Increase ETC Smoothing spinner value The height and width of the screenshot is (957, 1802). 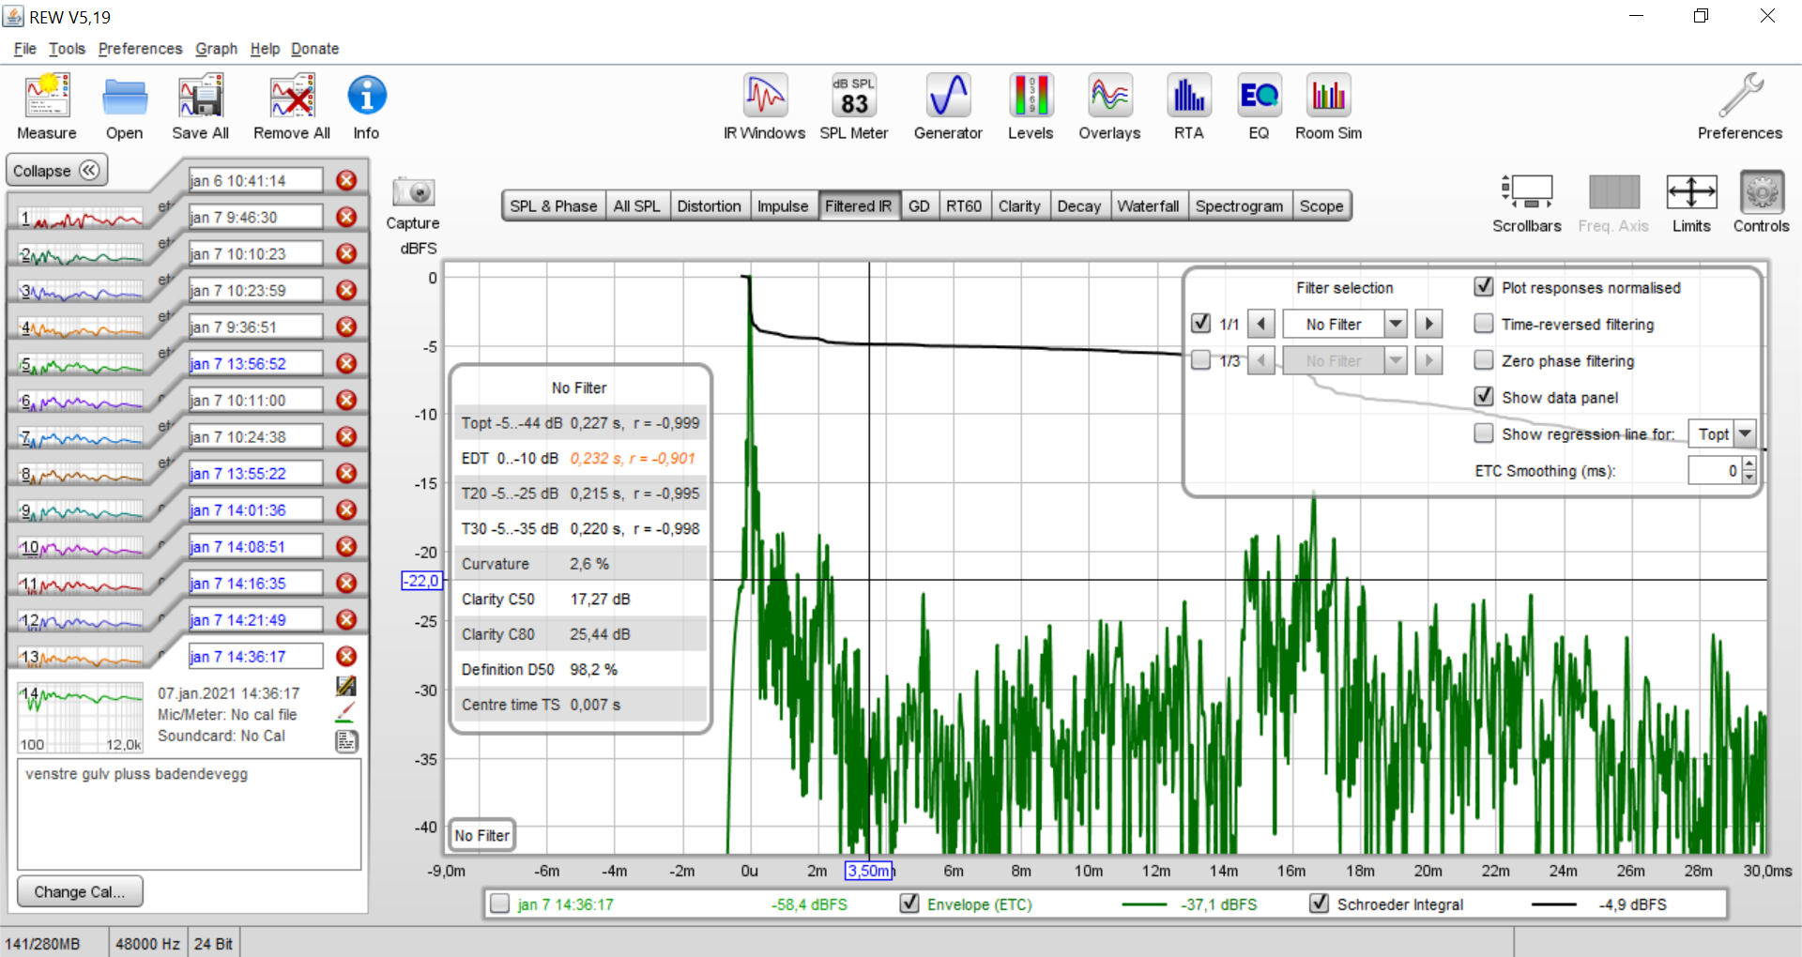pyautogui.click(x=1749, y=463)
